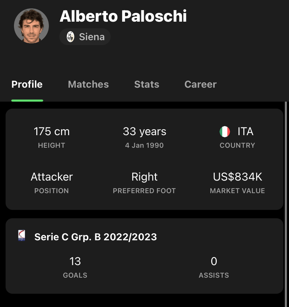Select the Profile tab
The image size is (289, 307).
[27, 85]
